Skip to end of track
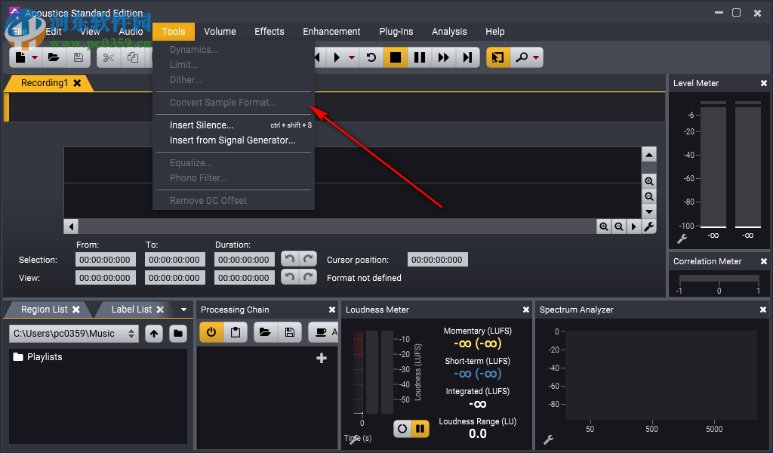Viewport: 773px width, 453px height. 468,57
